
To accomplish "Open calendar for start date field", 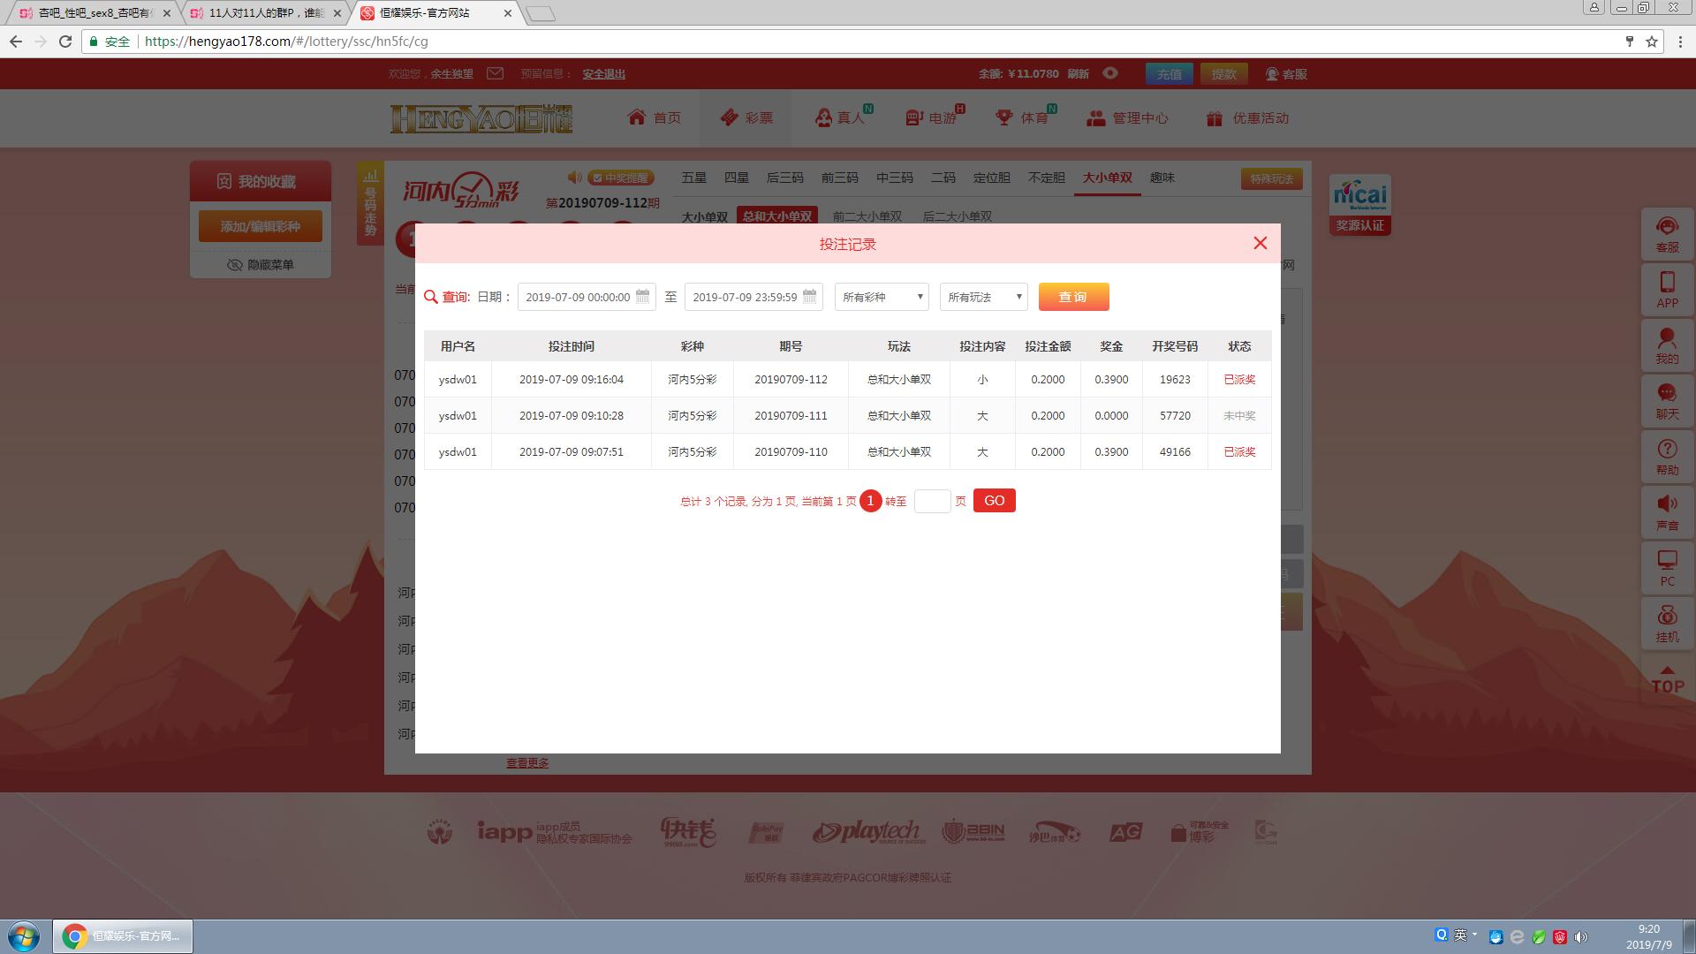I will click(643, 297).
